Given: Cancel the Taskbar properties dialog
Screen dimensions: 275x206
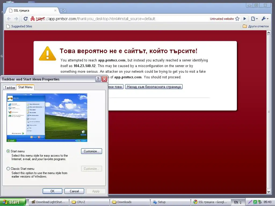Looking at the screenshot, I should 74,191.
